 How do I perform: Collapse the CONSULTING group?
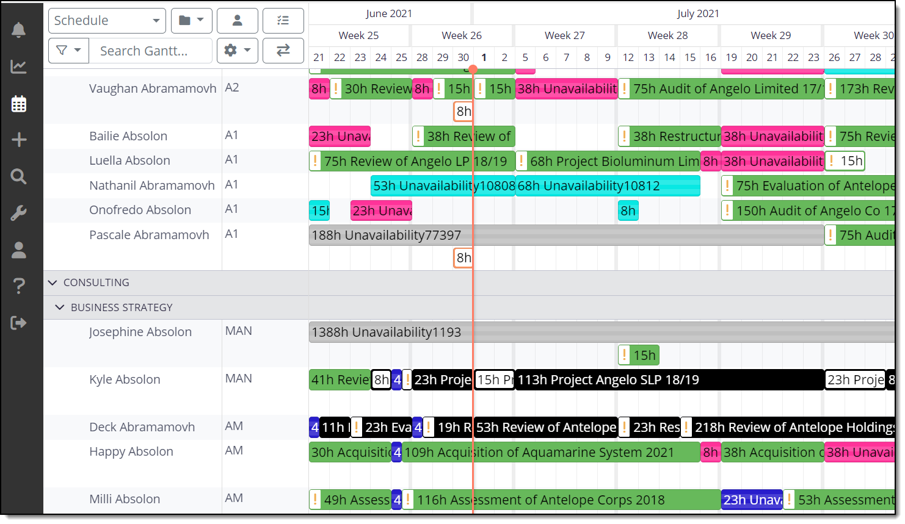point(53,282)
